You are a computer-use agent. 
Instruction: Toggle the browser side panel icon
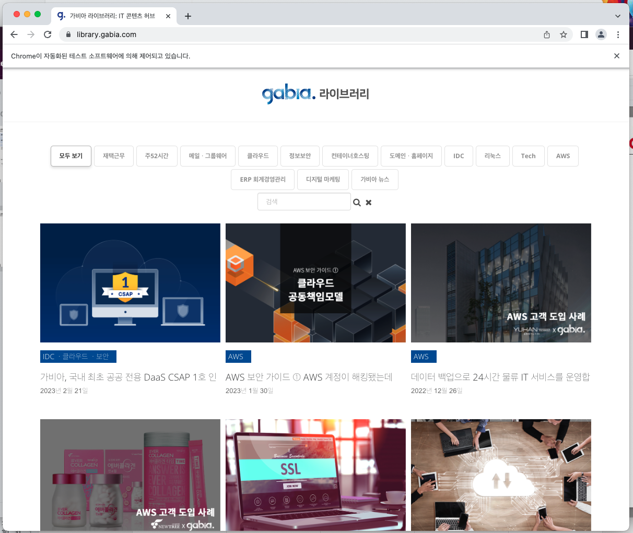(584, 34)
